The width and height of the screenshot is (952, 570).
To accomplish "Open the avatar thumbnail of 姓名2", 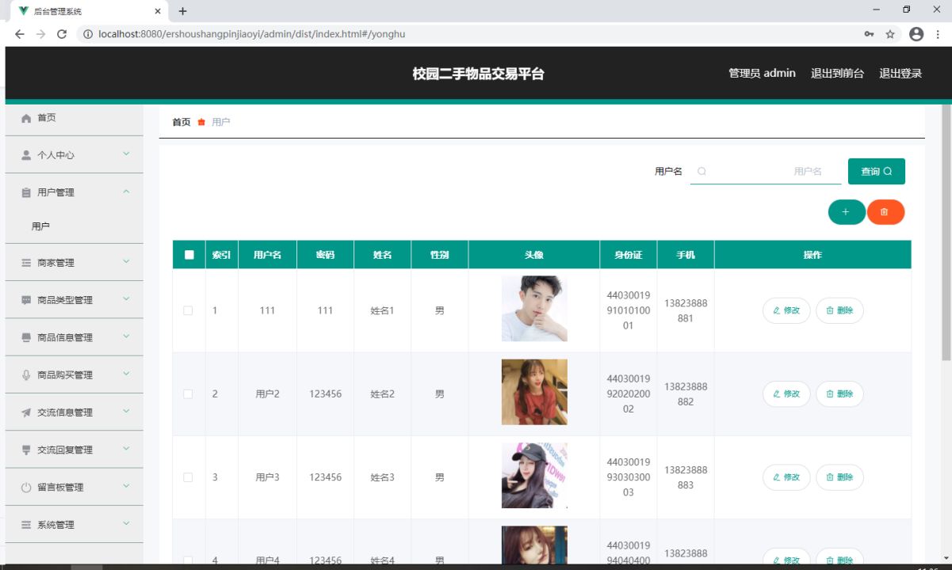I will [534, 392].
